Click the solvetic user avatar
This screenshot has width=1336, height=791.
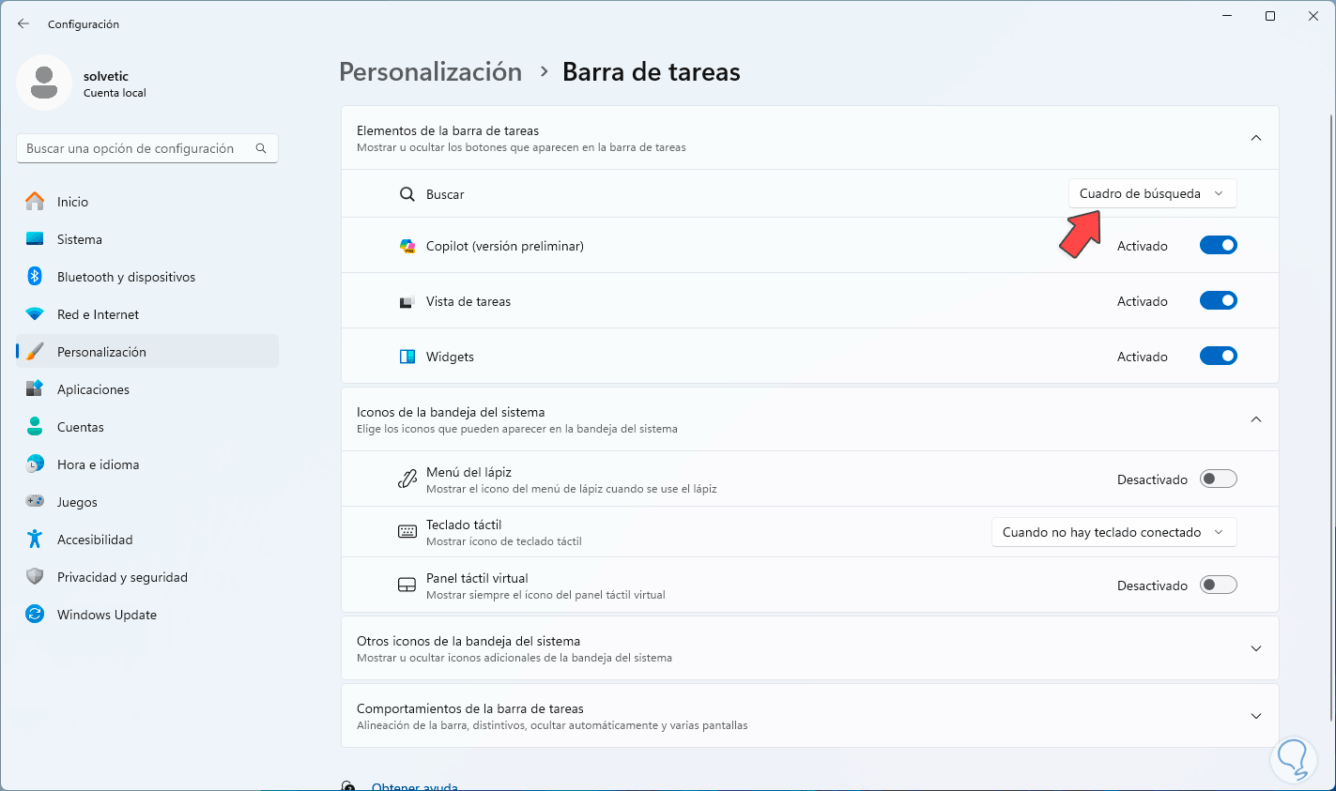[x=44, y=83]
